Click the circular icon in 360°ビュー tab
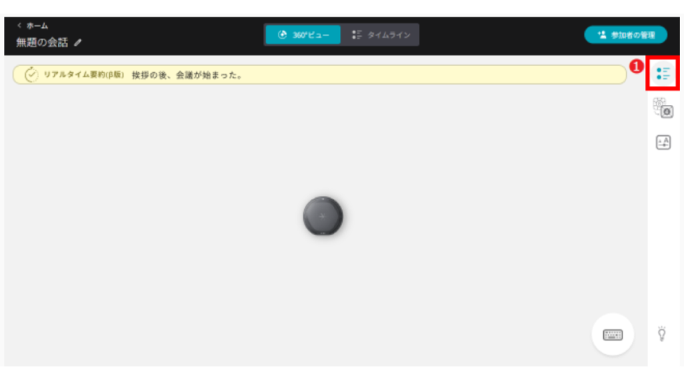This screenshot has width=684, height=385. tap(282, 35)
